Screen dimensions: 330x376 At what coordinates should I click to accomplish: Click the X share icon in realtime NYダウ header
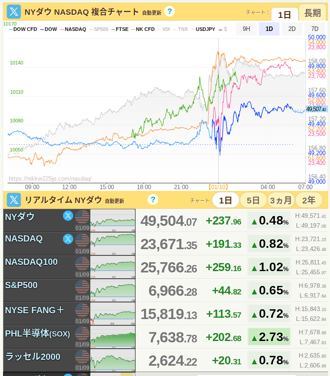click(x=14, y=200)
